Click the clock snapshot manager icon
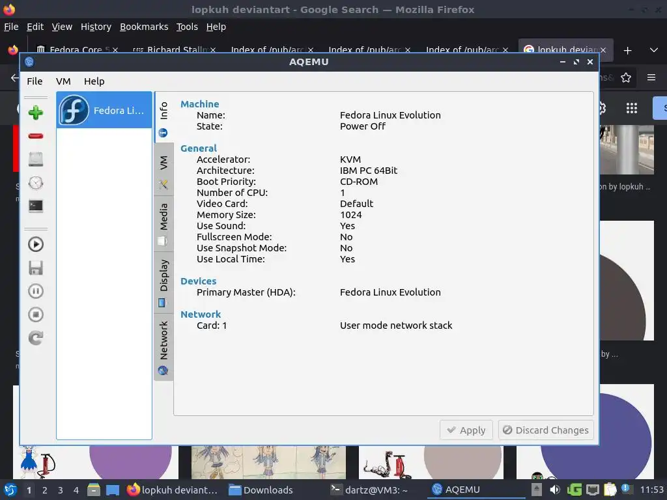 [36, 183]
